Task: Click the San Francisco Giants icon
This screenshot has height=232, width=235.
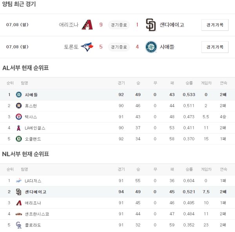Action: [x=18, y=214]
